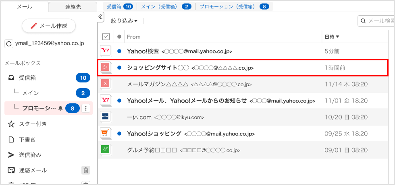Click the Yahoo!ショッピング cart avatar icon
Screen dimensions: 395x185
106,134
